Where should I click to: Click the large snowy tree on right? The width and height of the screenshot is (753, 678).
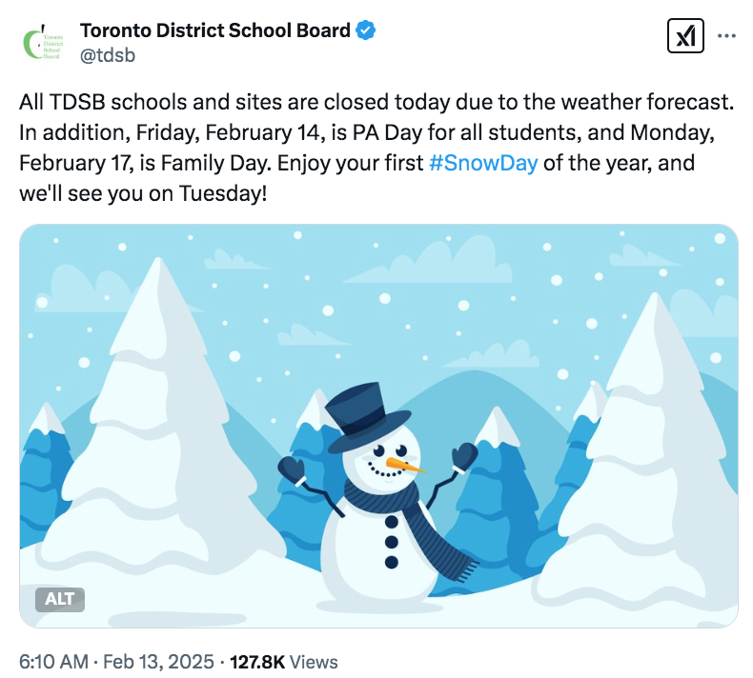point(648,456)
